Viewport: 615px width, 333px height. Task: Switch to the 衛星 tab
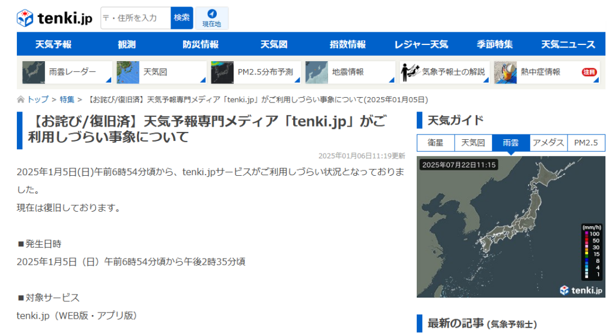pyautogui.click(x=435, y=143)
